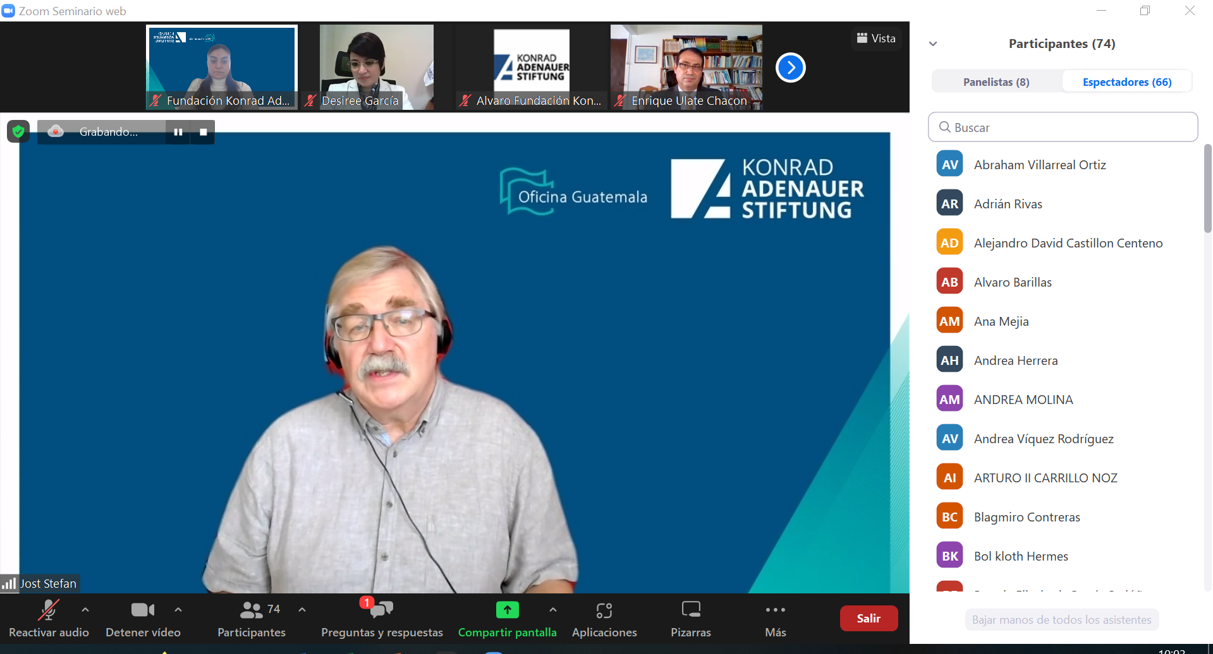Expand audio options arrow beside microphone

tap(85, 610)
